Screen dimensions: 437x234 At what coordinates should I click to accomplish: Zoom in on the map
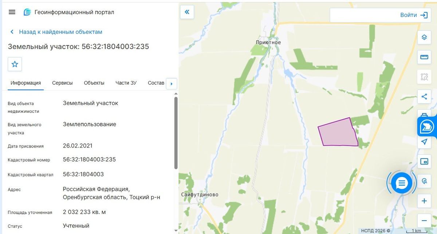click(x=424, y=201)
